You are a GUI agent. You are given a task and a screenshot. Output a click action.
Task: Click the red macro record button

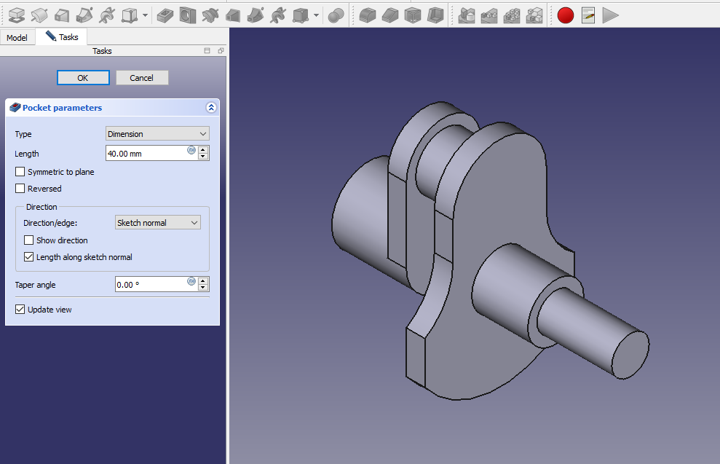[x=566, y=15]
